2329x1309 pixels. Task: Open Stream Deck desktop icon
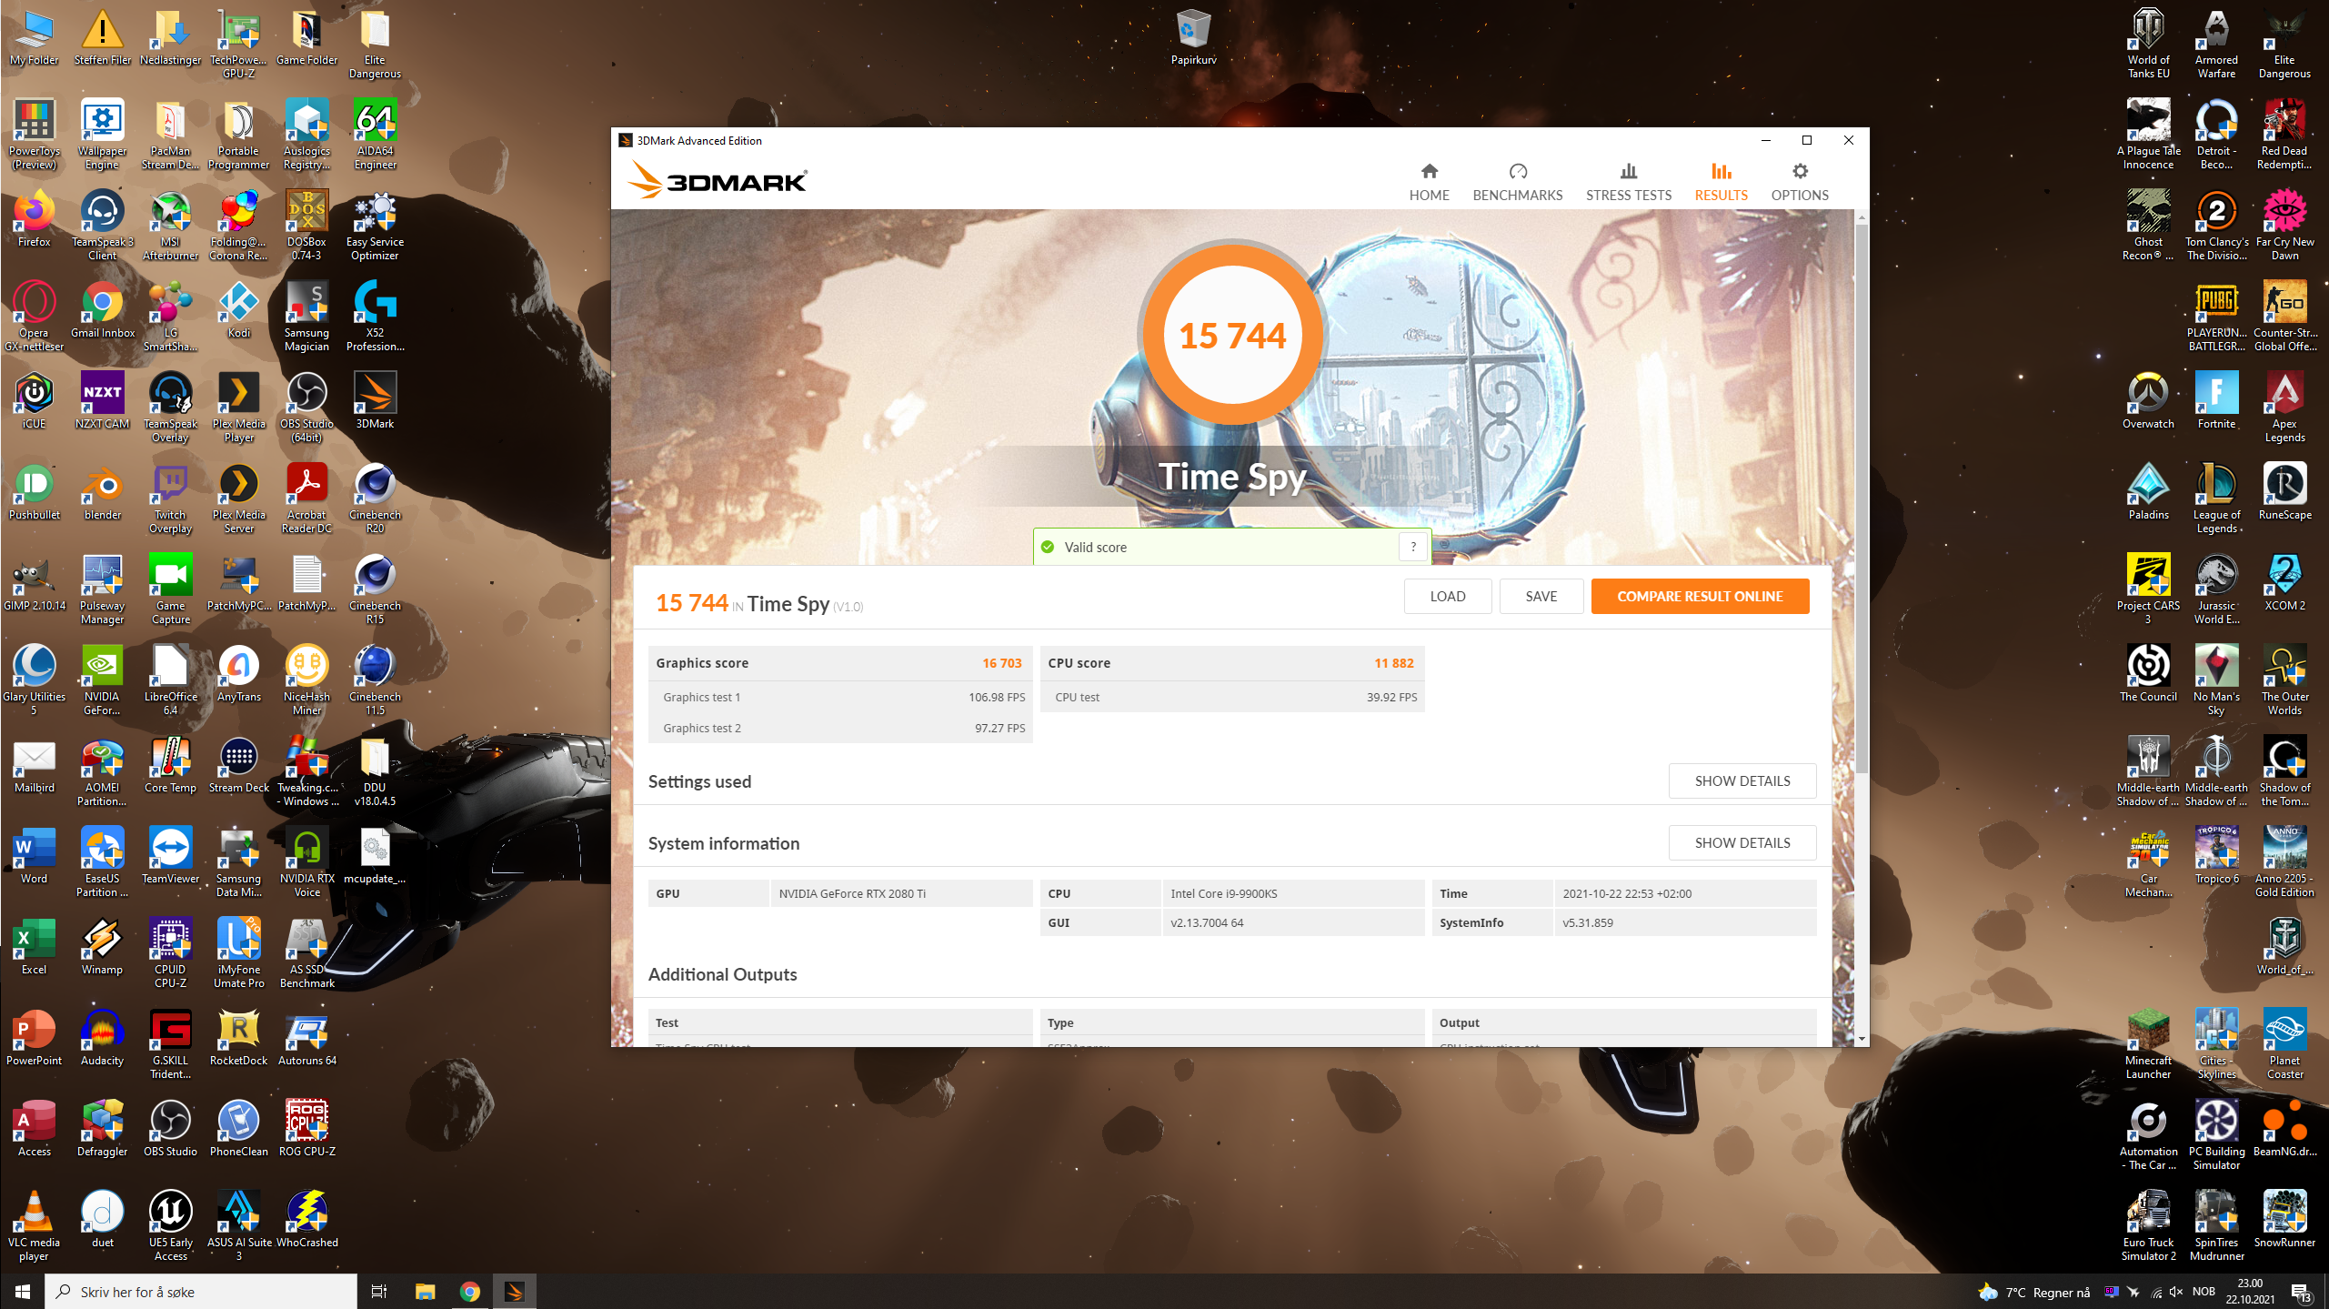point(238,766)
